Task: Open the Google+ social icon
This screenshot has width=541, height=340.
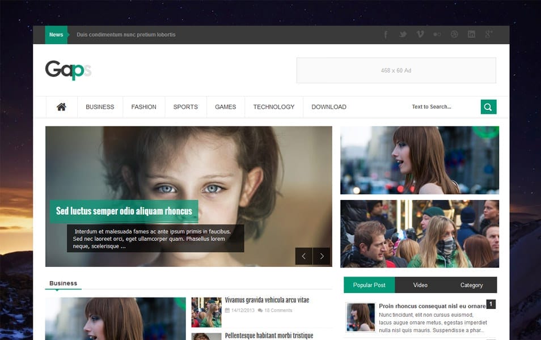Action: pyautogui.click(x=488, y=34)
